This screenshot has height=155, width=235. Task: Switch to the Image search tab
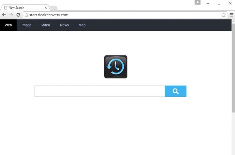[27, 25]
